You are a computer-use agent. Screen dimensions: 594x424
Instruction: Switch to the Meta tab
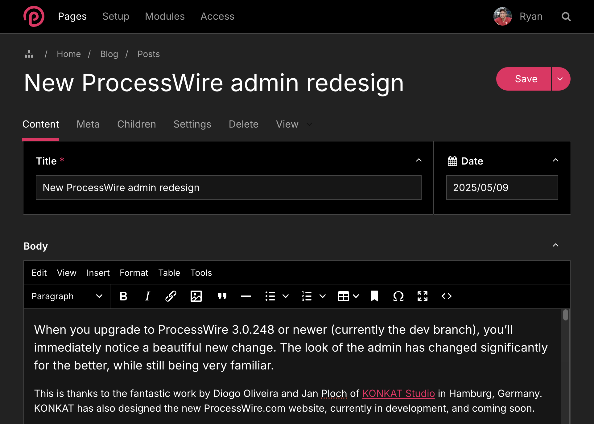(88, 124)
